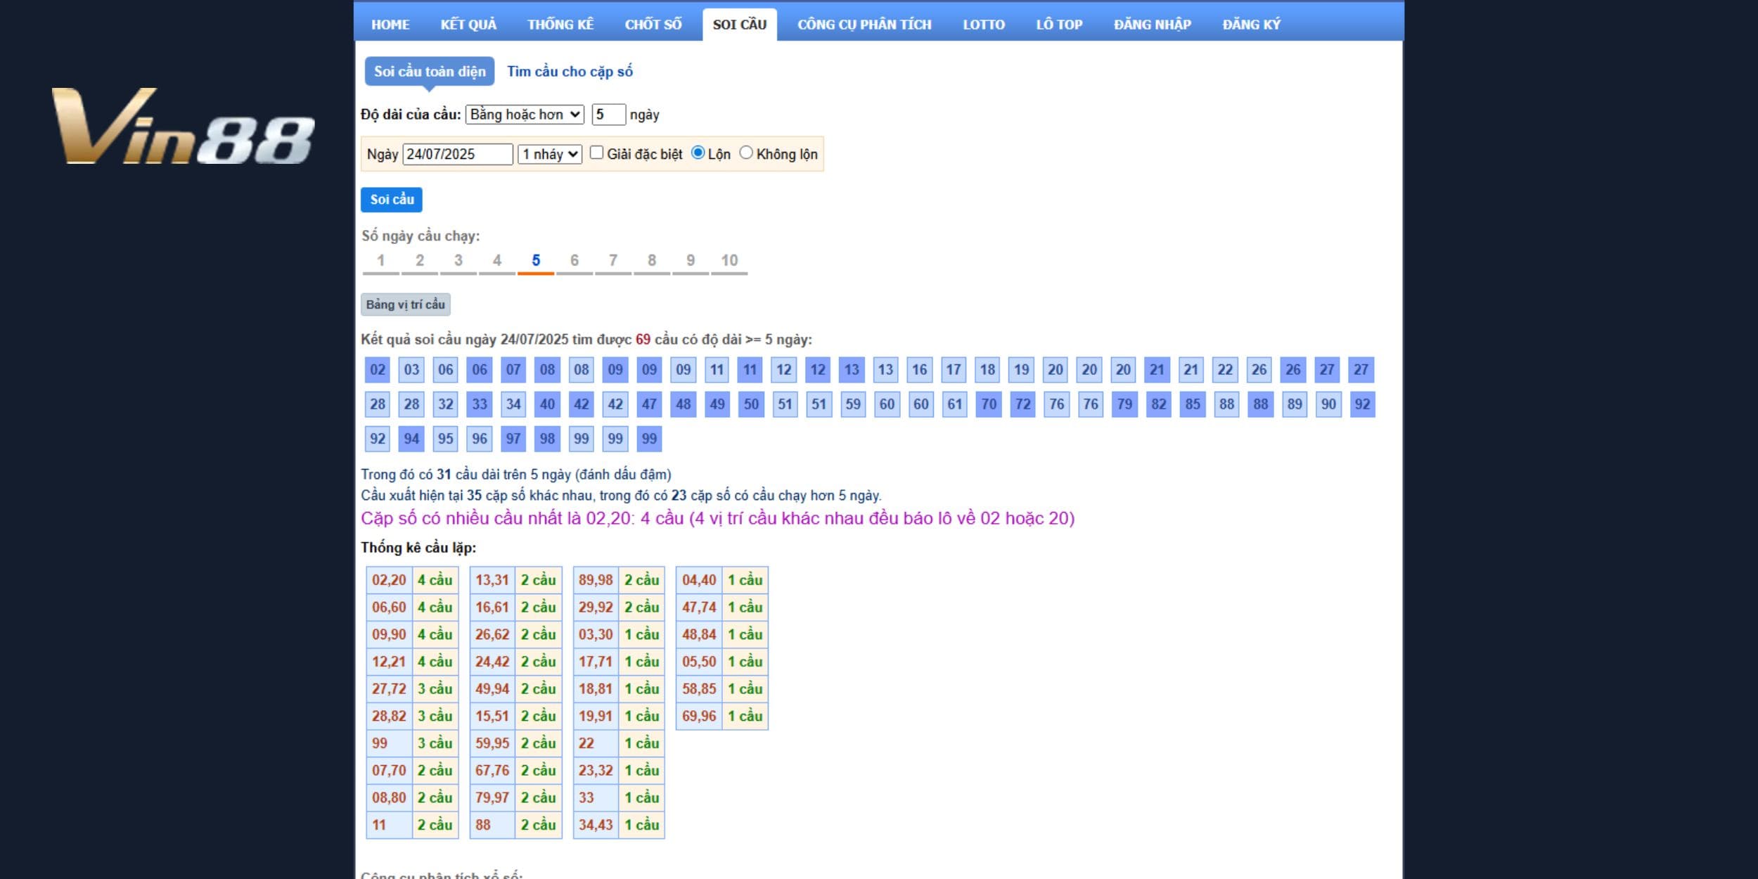Open the THỐNG KÊ menu

560,25
